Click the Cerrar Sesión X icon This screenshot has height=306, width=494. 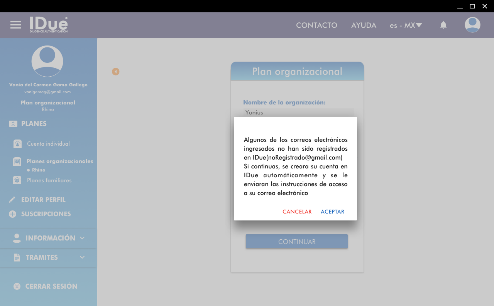(17, 286)
